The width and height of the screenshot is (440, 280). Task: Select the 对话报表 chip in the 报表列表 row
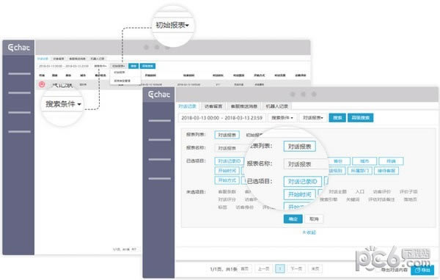tap(227, 135)
